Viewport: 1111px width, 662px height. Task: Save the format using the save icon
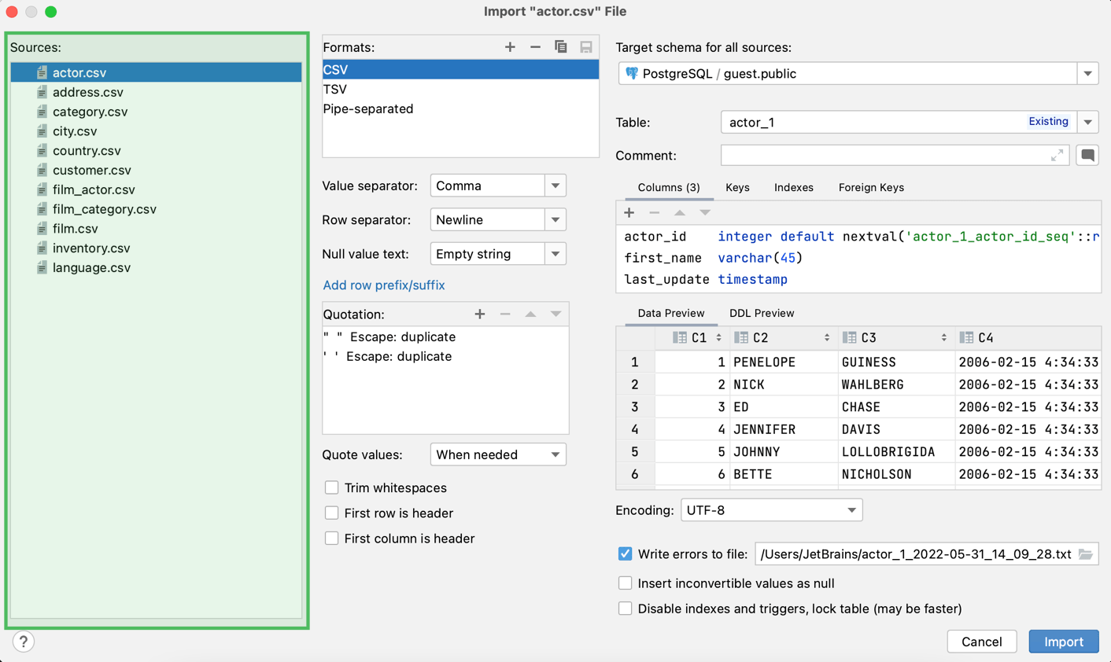[x=585, y=46]
